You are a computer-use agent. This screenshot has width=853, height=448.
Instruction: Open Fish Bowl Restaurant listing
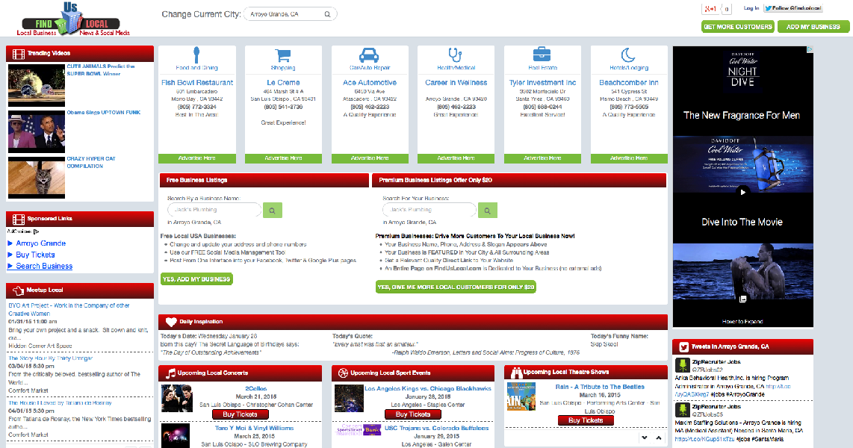point(197,83)
